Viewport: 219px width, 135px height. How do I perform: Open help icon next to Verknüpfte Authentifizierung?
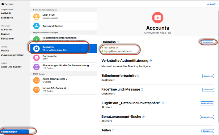[x=150, y=61]
